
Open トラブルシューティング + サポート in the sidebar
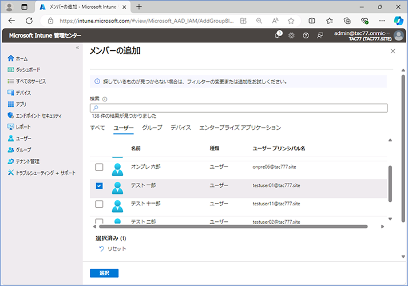point(42,173)
